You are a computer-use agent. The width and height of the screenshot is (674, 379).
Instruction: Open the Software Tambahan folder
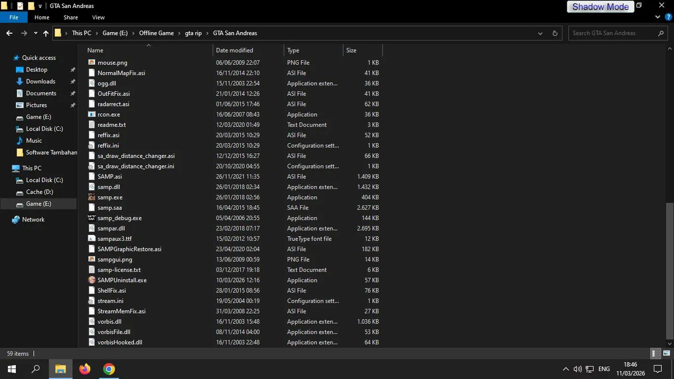(51, 153)
